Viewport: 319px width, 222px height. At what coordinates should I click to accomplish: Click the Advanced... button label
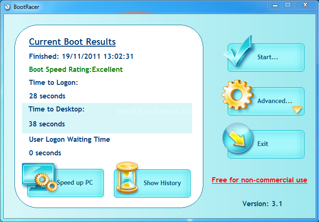point(275,101)
